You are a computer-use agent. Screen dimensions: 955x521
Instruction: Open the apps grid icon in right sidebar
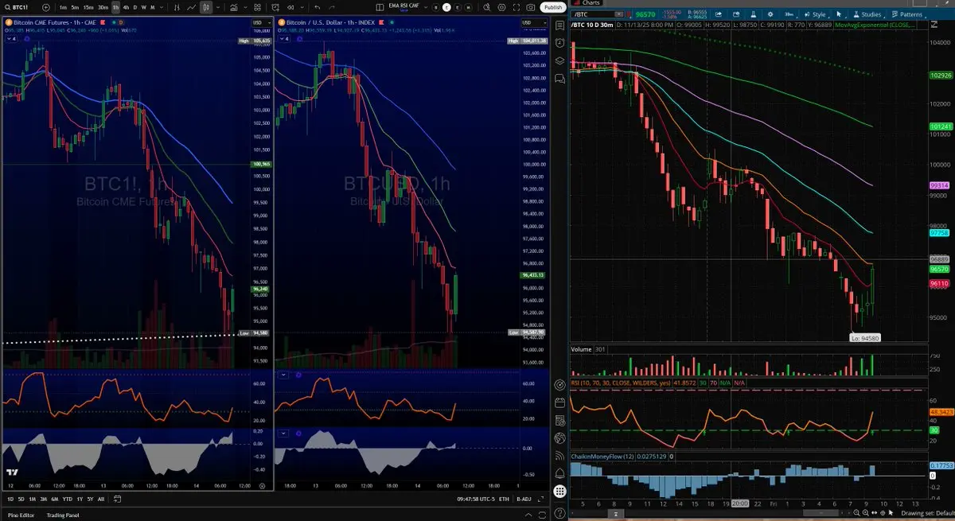coord(559,492)
